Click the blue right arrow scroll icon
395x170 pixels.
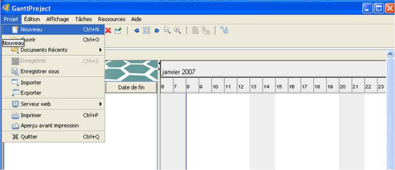pos(157,31)
